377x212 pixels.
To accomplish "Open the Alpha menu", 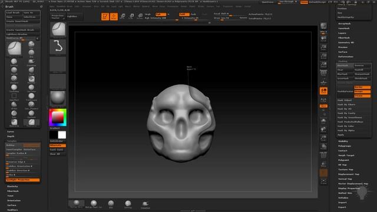I will pos(52,6).
